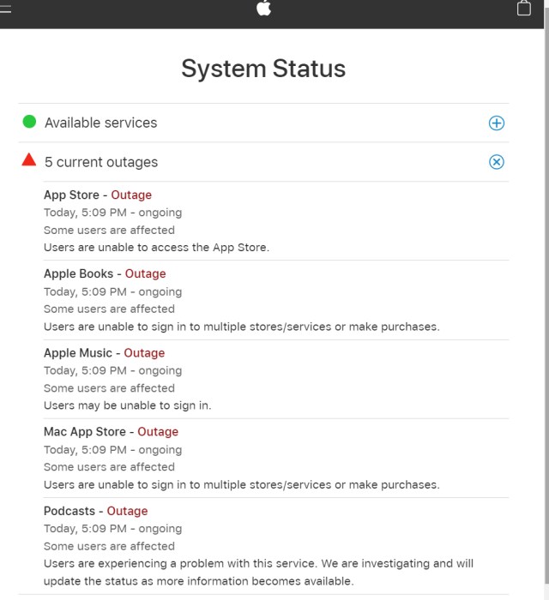Select the 5 current outages heading

pyautogui.click(x=101, y=162)
